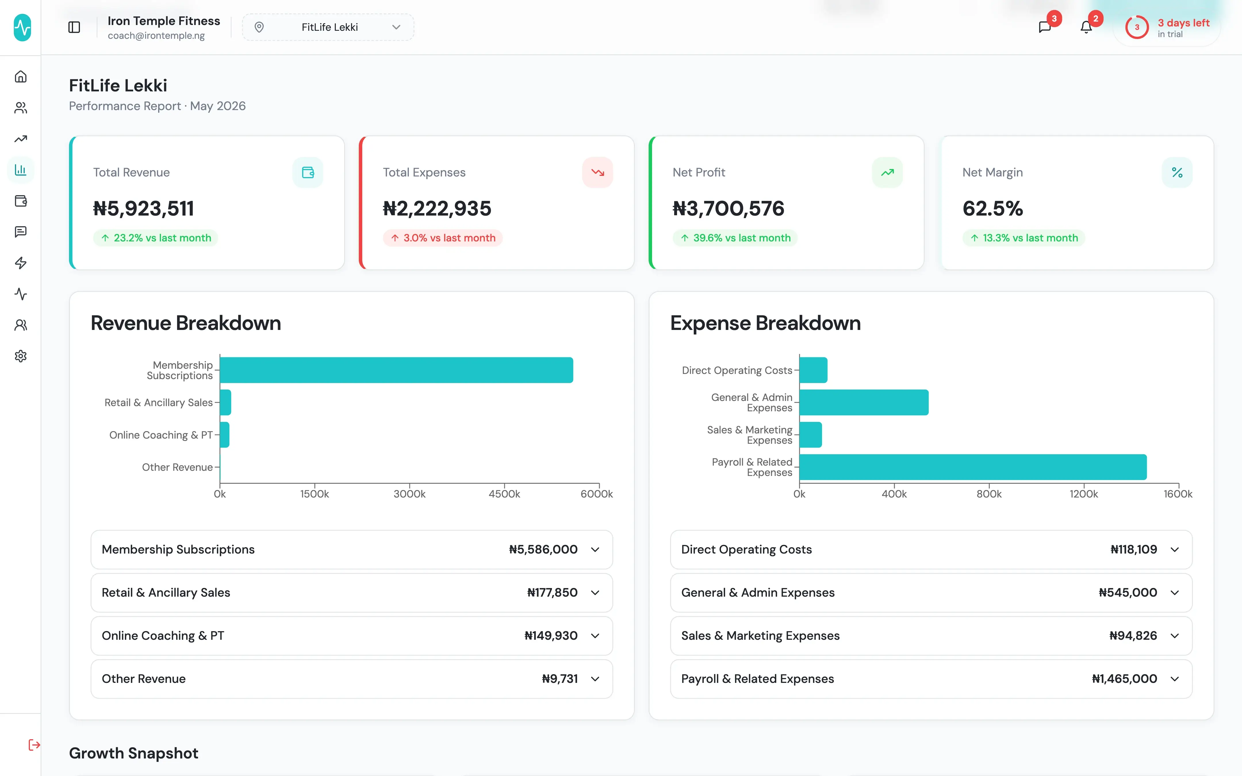Expand the General & Admin Expenses row
This screenshot has width=1242, height=776.
click(x=931, y=593)
